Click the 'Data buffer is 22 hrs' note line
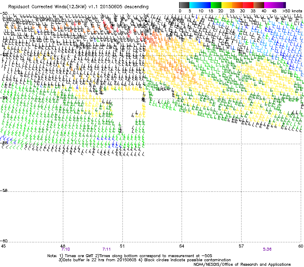 pyautogui.click(x=145, y=260)
